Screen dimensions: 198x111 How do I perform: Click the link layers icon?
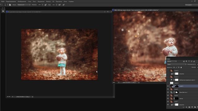183,107
